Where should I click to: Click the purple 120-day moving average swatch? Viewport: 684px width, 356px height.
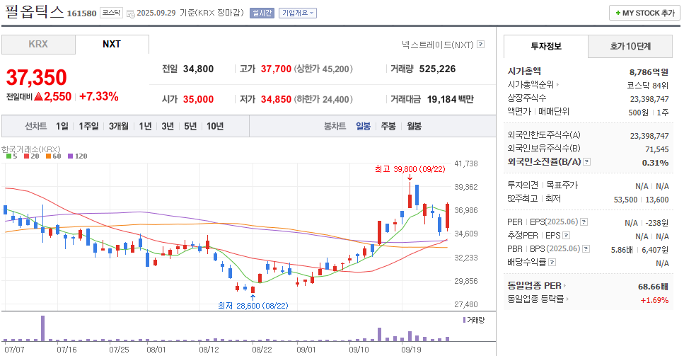click(x=70, y=156)
